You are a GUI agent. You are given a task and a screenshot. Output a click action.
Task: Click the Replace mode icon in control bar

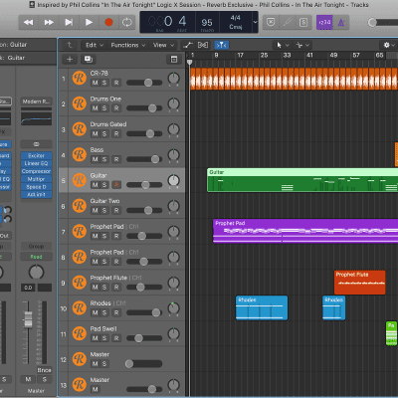(x=271, y=22)
